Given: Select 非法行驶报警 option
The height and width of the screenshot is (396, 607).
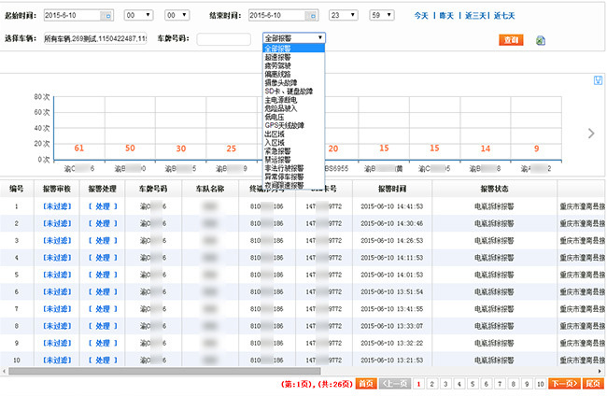Looking at the screenshot, I should (x=284, y=168).
